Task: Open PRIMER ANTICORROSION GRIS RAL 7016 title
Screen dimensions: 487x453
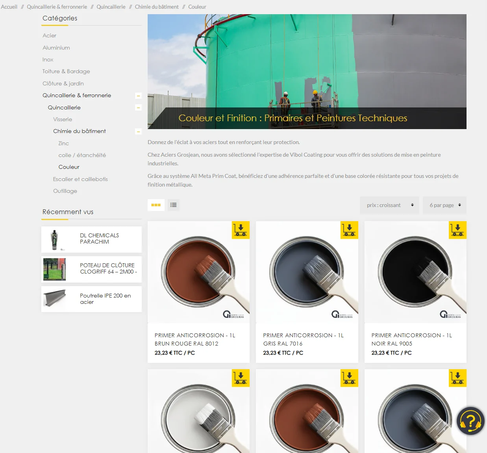Action: tap(304, 339)
